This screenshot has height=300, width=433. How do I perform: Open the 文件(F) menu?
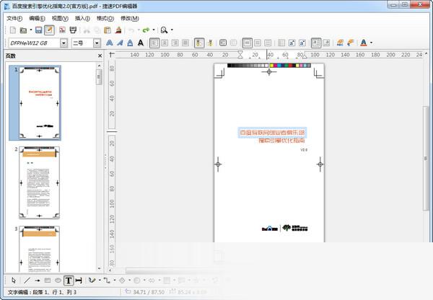point(14,18)
